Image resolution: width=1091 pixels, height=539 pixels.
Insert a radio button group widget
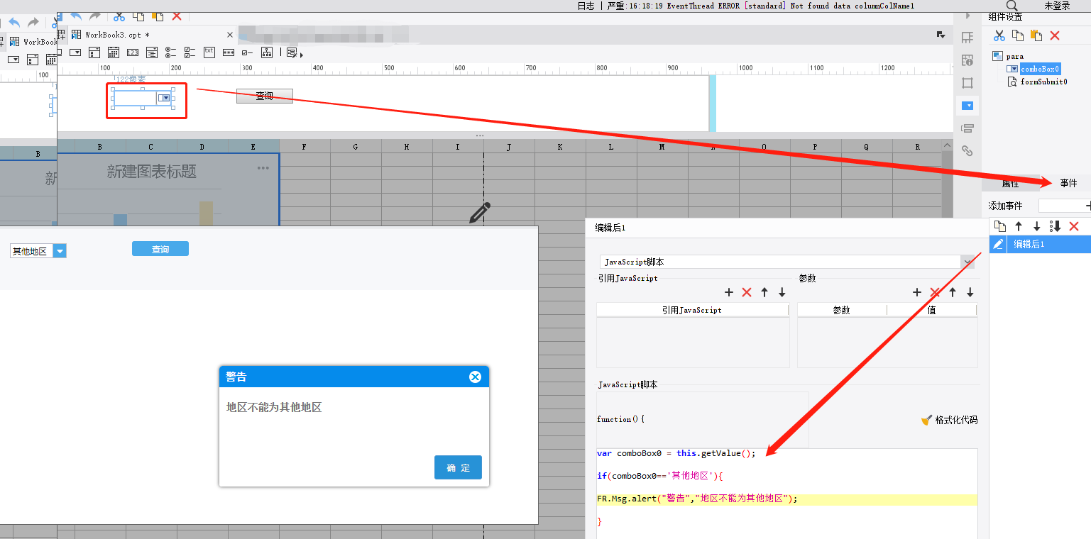(171, 52)
